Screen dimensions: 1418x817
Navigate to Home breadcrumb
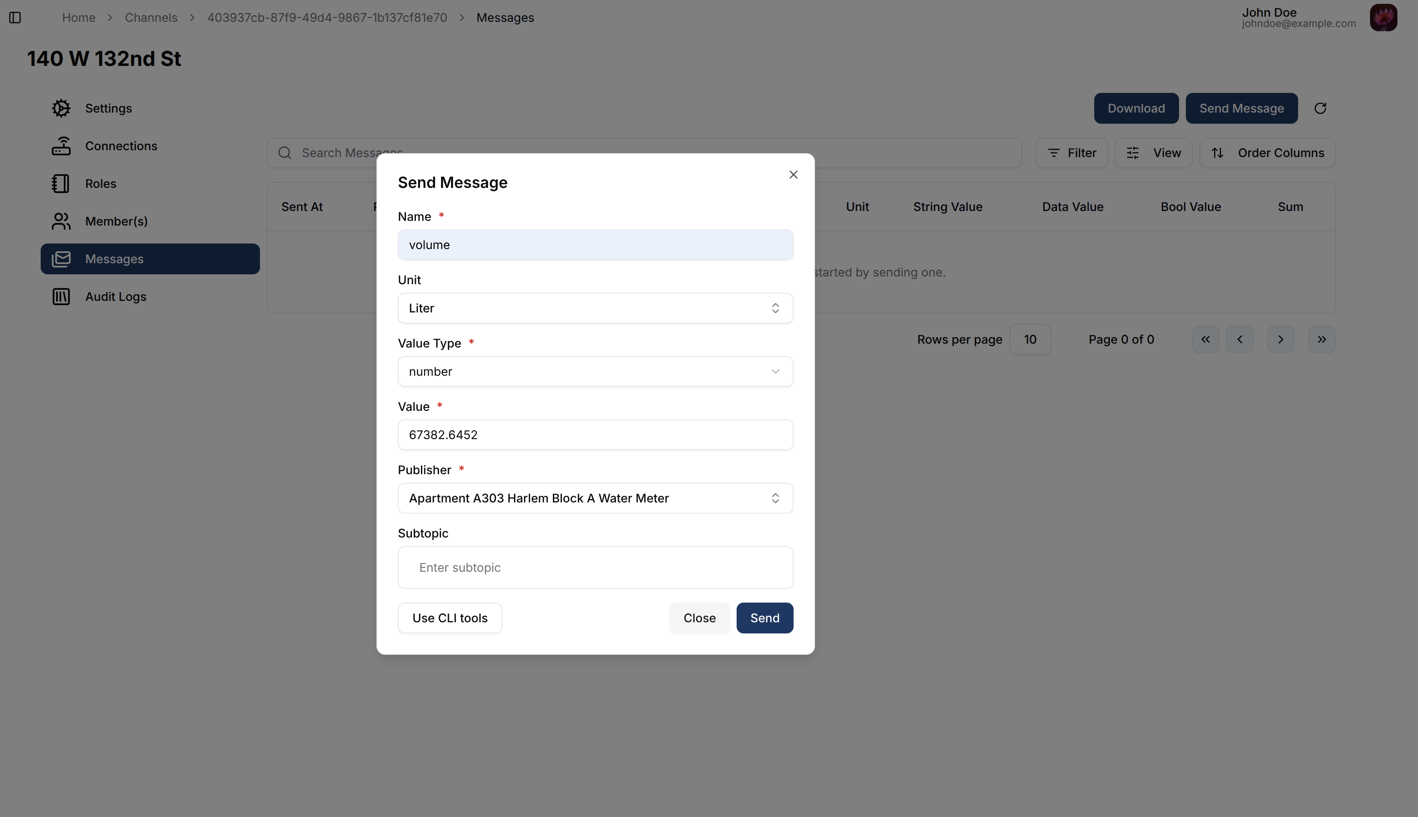[x=79, y=18]
